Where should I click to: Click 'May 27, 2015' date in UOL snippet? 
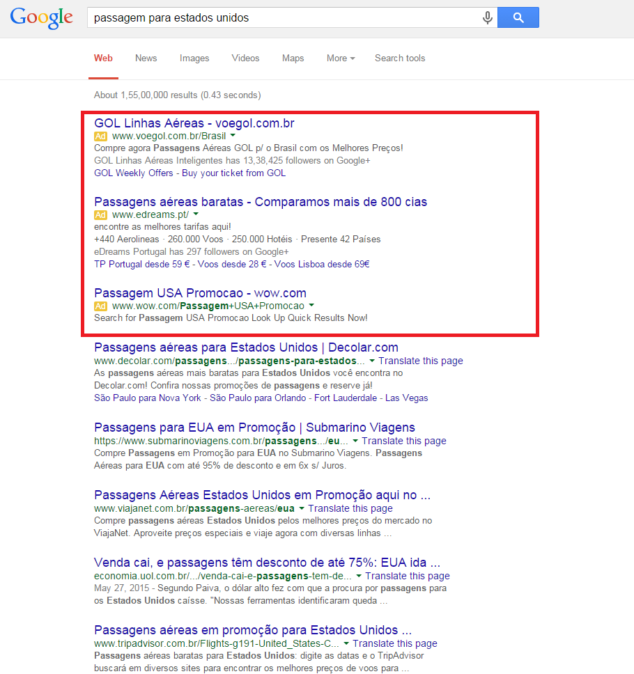[x=122, y=588]
